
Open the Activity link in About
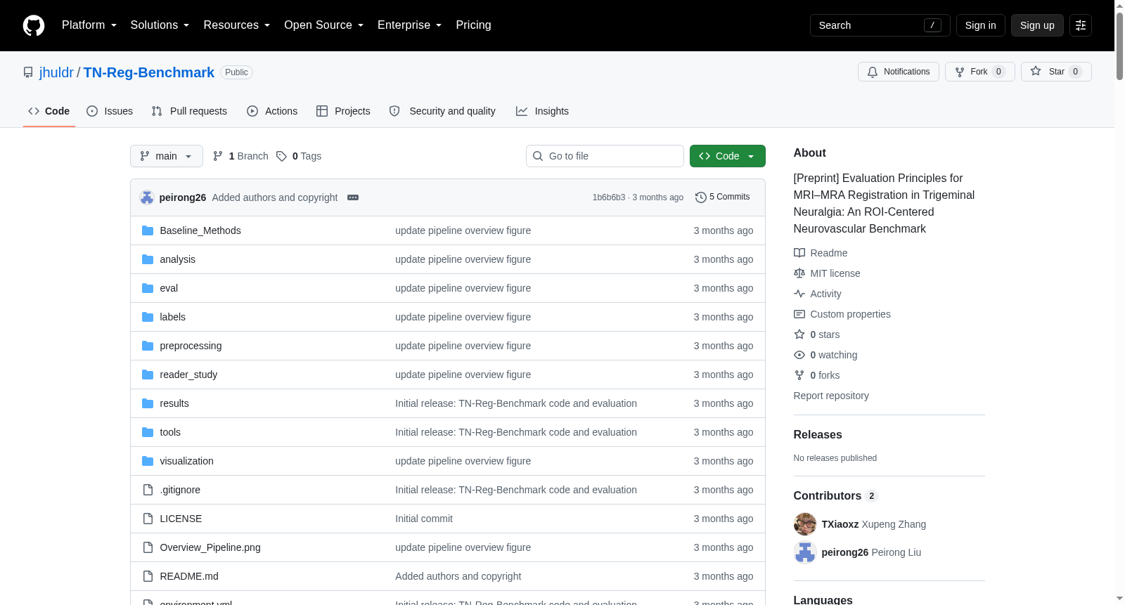(818, 294)
